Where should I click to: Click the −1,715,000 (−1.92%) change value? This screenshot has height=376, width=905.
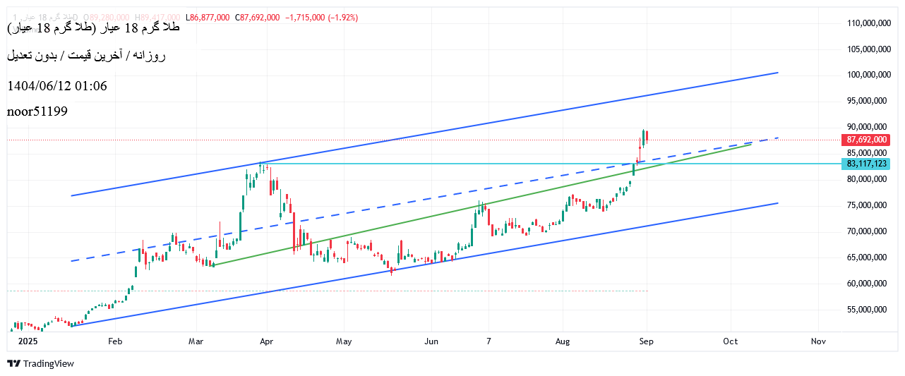pyautogui.click(x=321, y=17)
